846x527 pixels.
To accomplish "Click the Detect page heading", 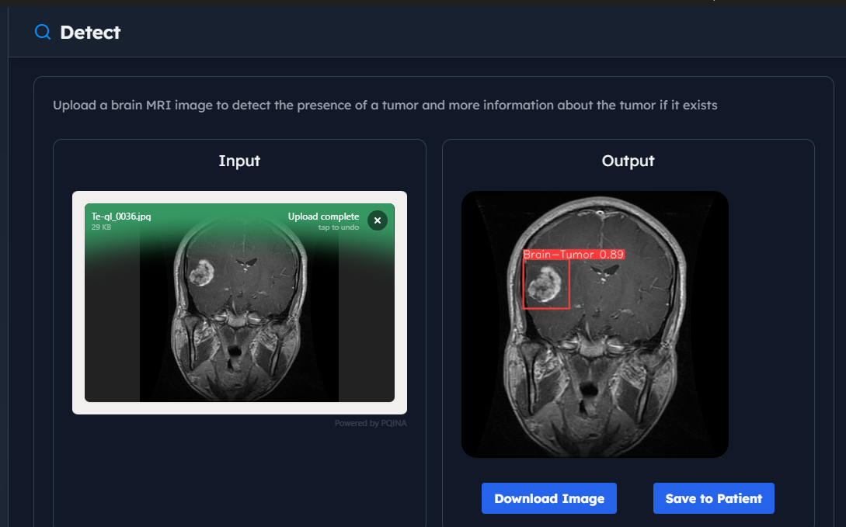I will [90, 32].
